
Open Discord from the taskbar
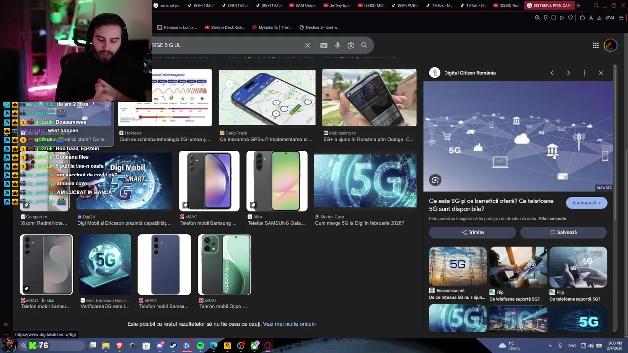pyautogui.click(x=160, y=346)
